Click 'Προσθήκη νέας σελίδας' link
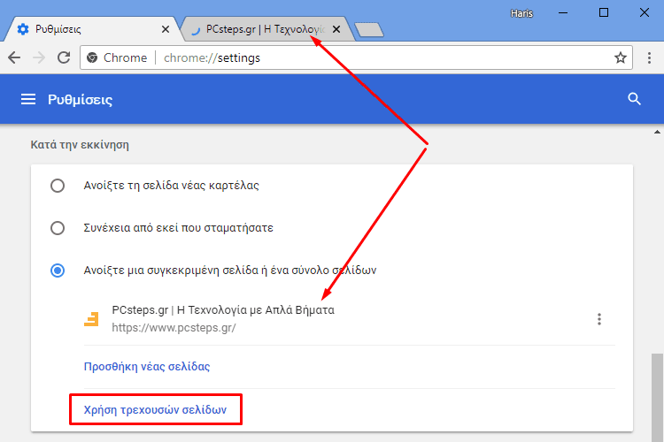 pyautogui.click(x=146, y=366)
